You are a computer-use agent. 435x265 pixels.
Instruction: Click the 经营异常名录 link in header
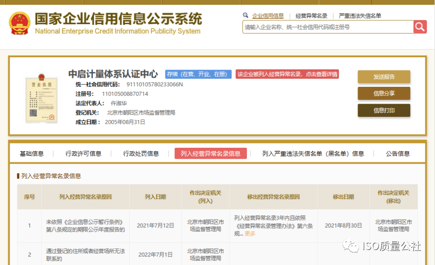[310, 15]
